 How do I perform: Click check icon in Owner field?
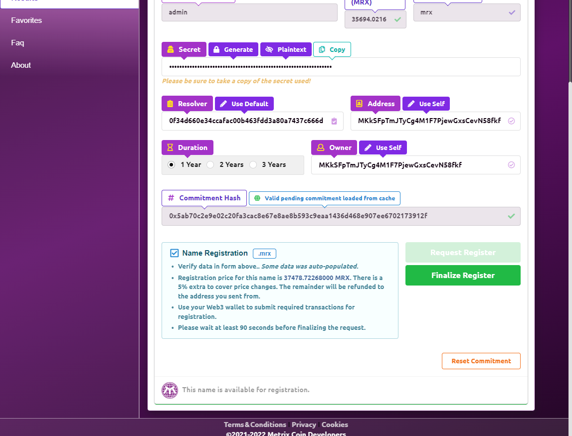tap(512, 165)
